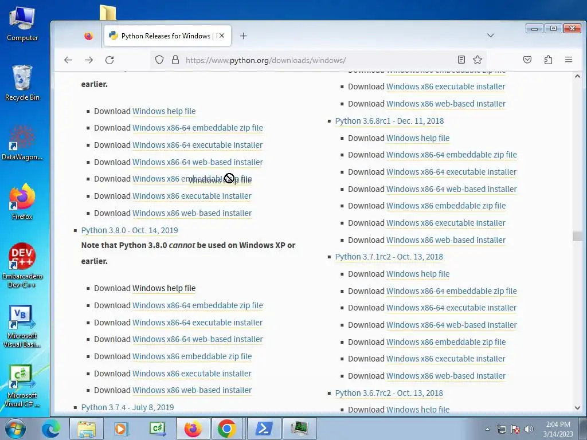Click the address bar URL field
This screenshot has height=440, width=587.
(x=318, y=60)
